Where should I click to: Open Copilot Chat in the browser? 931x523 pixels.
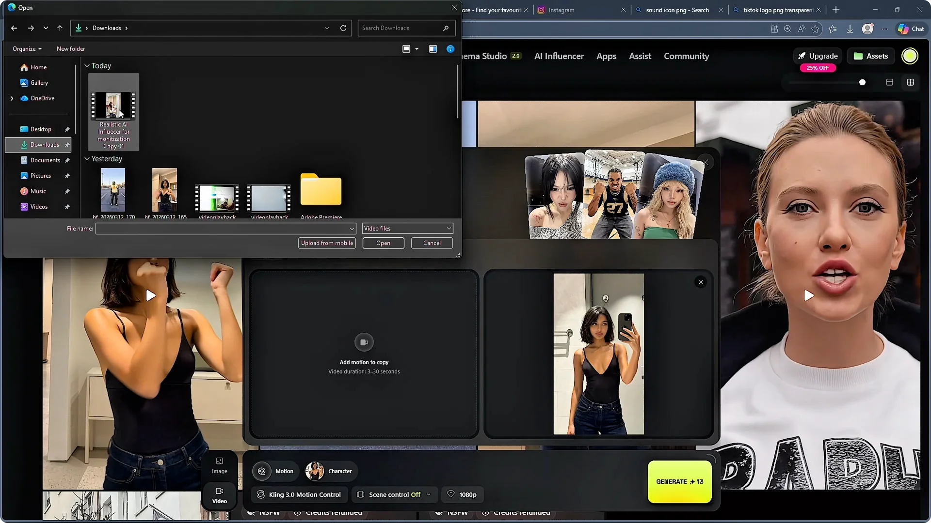(911, 29)
